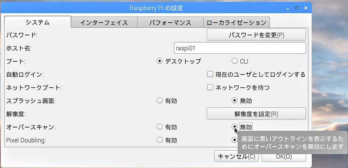
Task: Focus the ホスト名 field containing raspi01
Action: pyautogui.click(x=240, y=48)
